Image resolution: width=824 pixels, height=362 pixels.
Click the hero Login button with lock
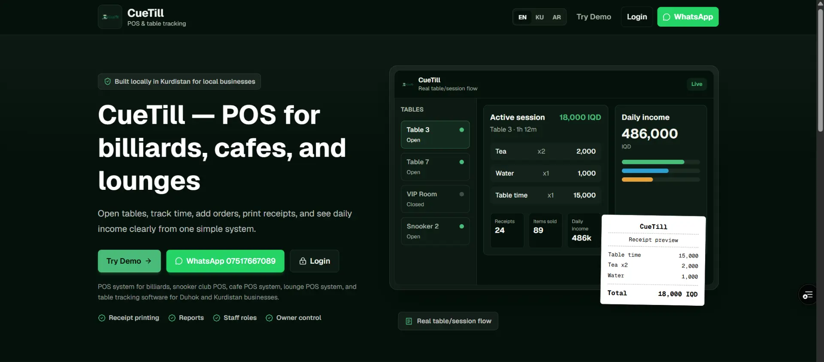click(315, 261)
